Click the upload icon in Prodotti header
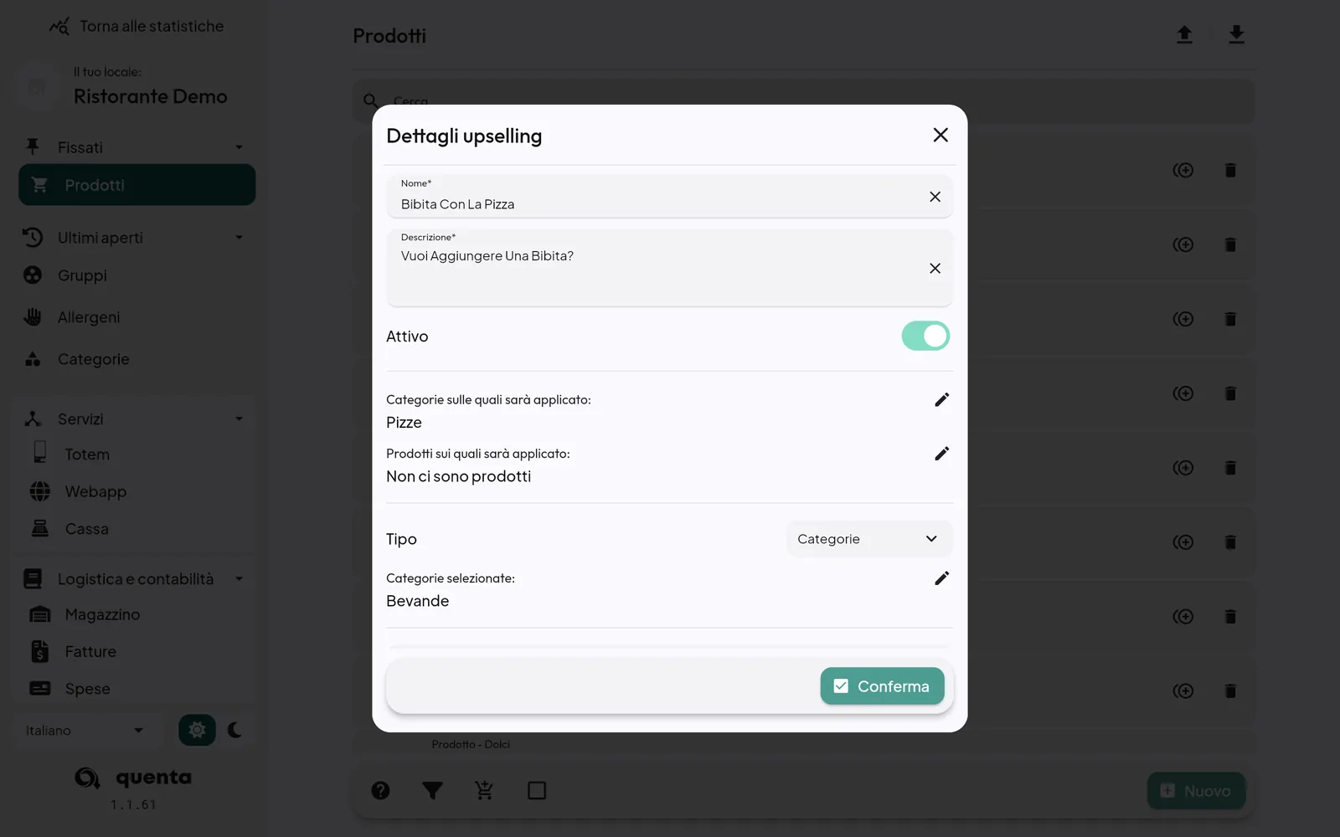 click(1184, 35)
